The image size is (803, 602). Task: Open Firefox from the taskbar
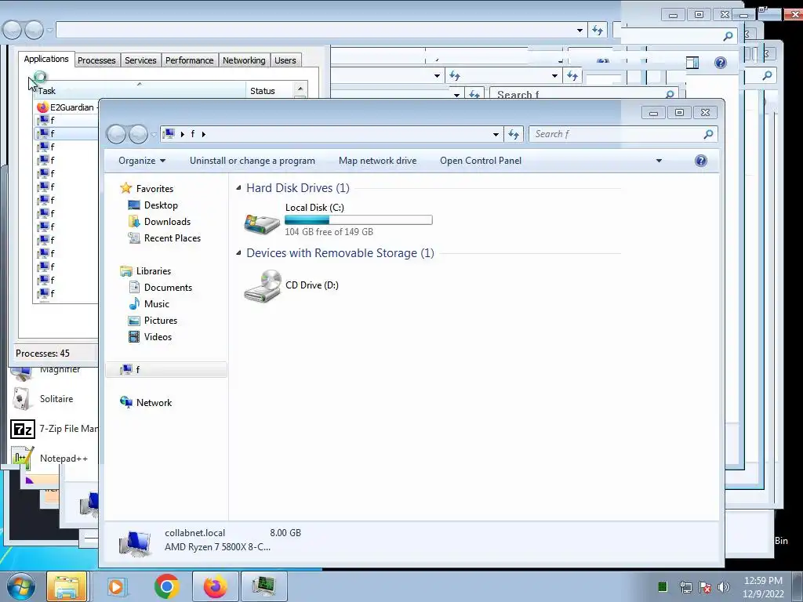click(215, 586)
